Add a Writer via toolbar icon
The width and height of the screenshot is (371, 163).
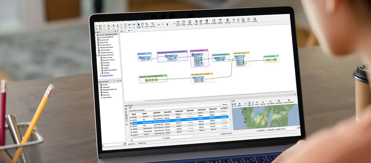[201, 22]
